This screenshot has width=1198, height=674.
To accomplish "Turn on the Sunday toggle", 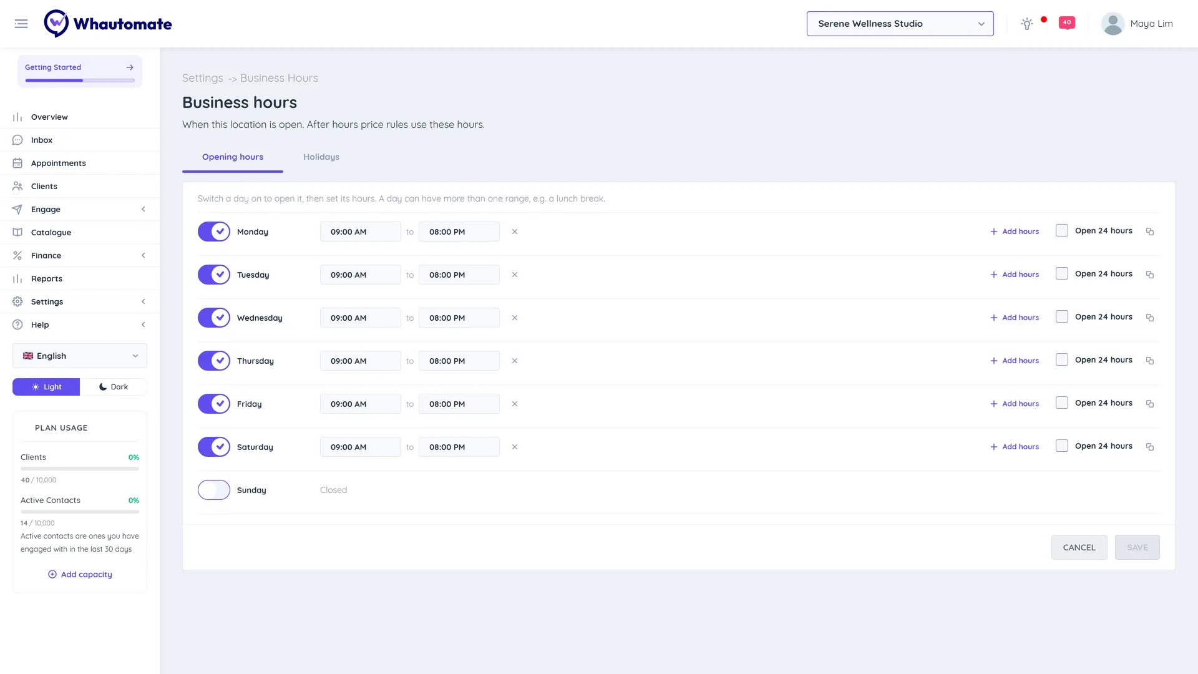I will (x=214, y=490).
